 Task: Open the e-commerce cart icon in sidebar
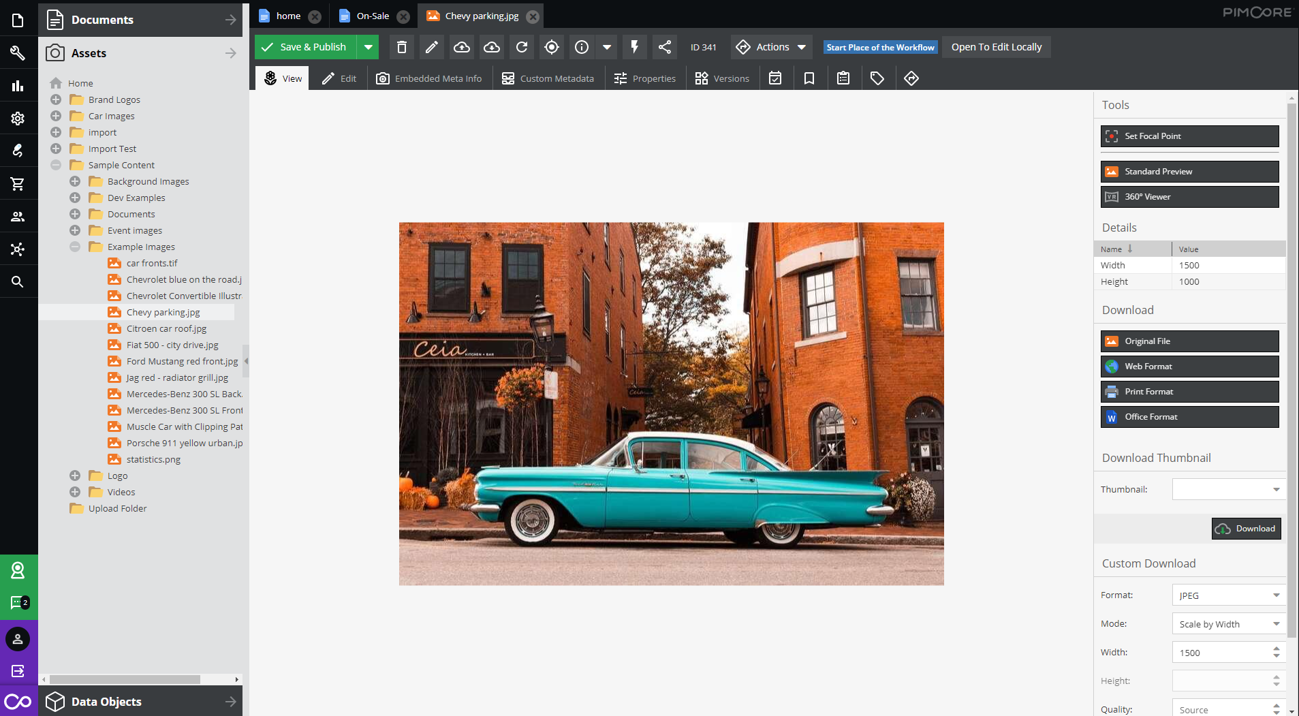click(x=18, y=184)
